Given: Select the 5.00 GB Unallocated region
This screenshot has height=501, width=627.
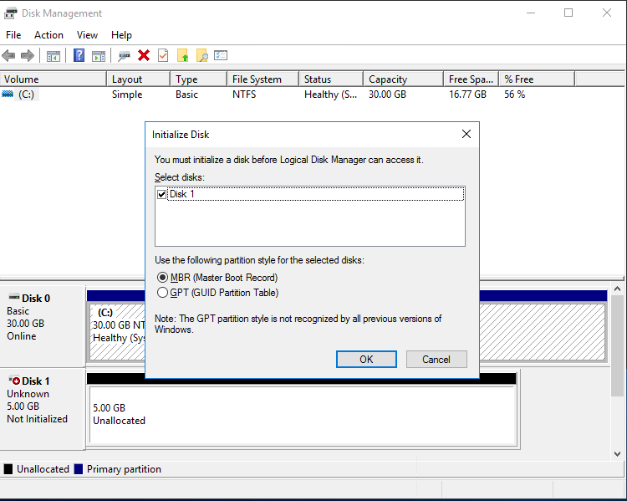Looking at the screenshot, I should coord(301,414).
